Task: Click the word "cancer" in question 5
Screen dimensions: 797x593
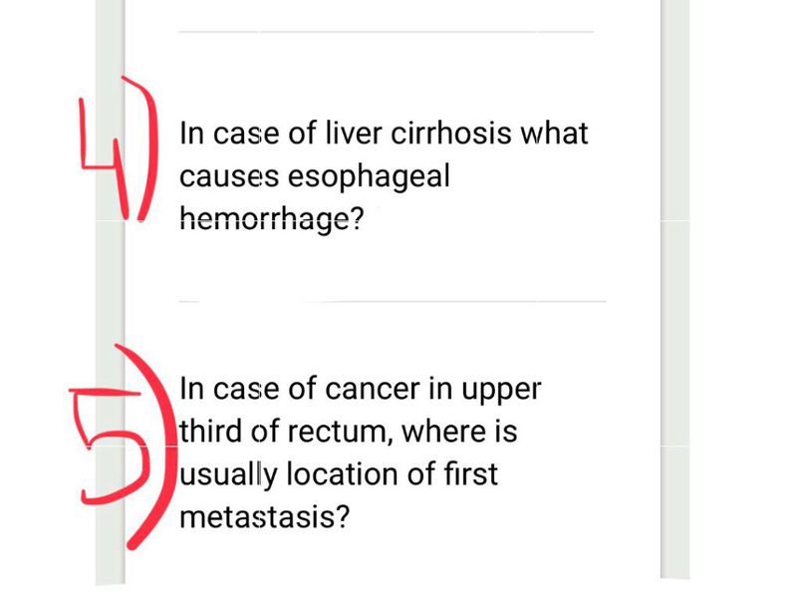Action: pos(375,389)
